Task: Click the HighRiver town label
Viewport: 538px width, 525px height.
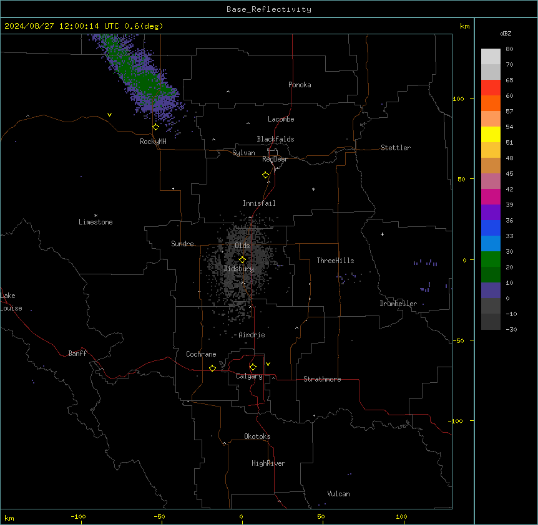Action: pyautogui.click(x=268, y=463)
